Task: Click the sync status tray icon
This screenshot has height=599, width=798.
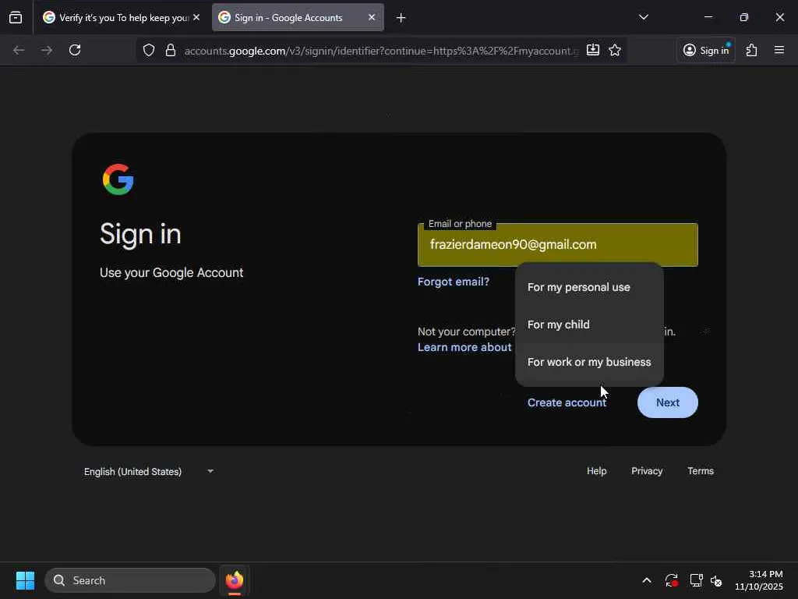Action: click(671, 580)
